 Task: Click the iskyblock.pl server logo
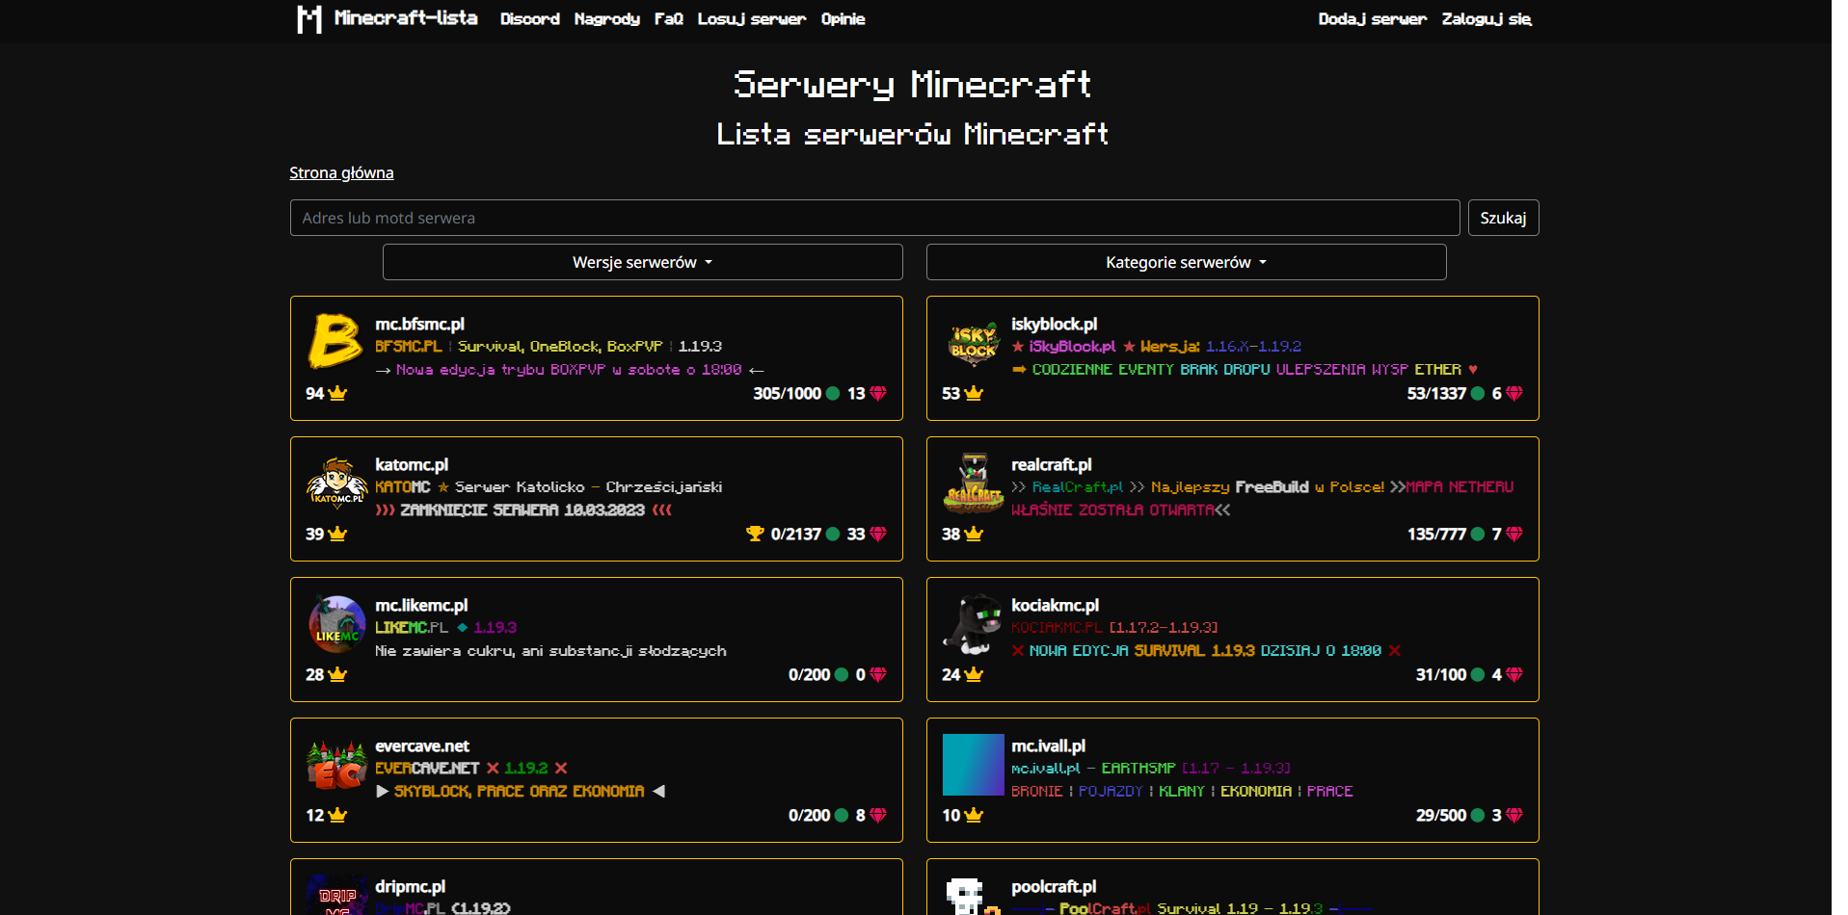[x=973, y=342]
